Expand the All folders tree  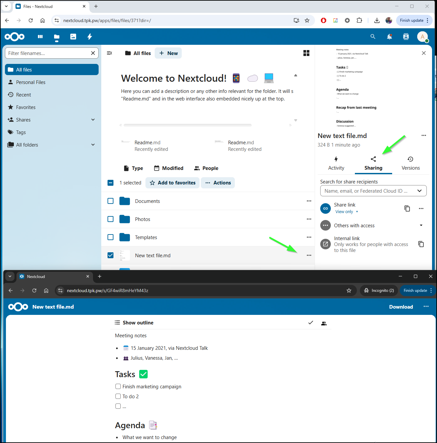(93, 145)
